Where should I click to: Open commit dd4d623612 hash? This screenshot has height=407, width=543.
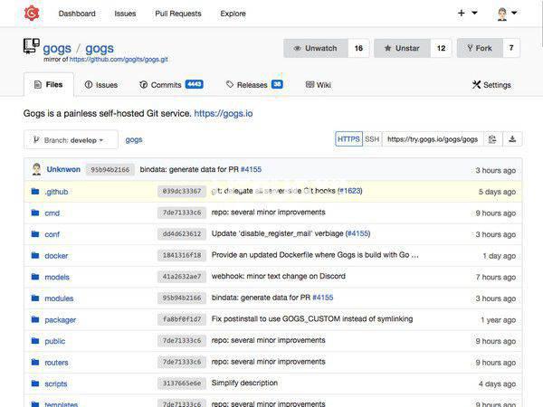click(x=182, y=233)
